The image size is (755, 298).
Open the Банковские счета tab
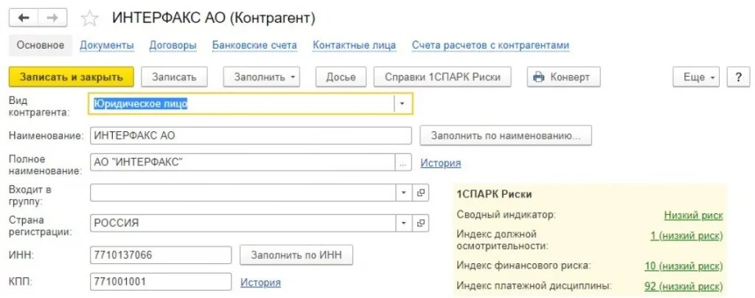point(254,45)
